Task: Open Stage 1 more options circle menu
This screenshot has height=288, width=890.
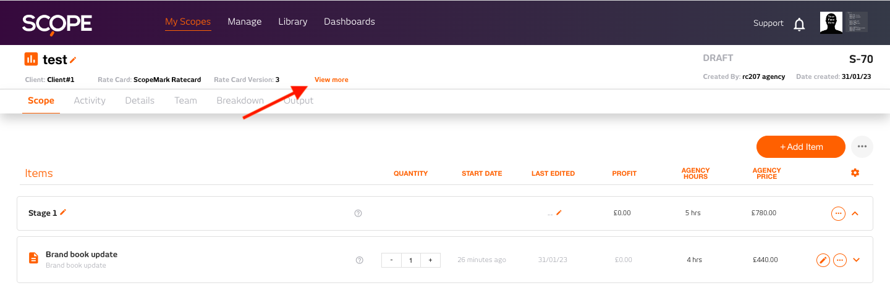Action: 838,213
